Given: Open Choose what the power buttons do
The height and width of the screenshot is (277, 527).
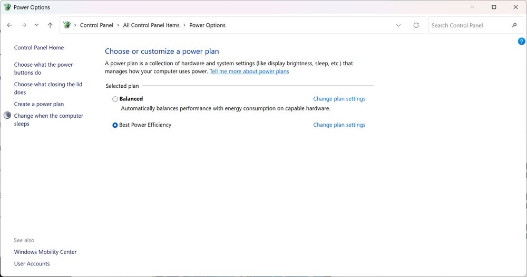Looking at the screenshot, I should [43, 68].
